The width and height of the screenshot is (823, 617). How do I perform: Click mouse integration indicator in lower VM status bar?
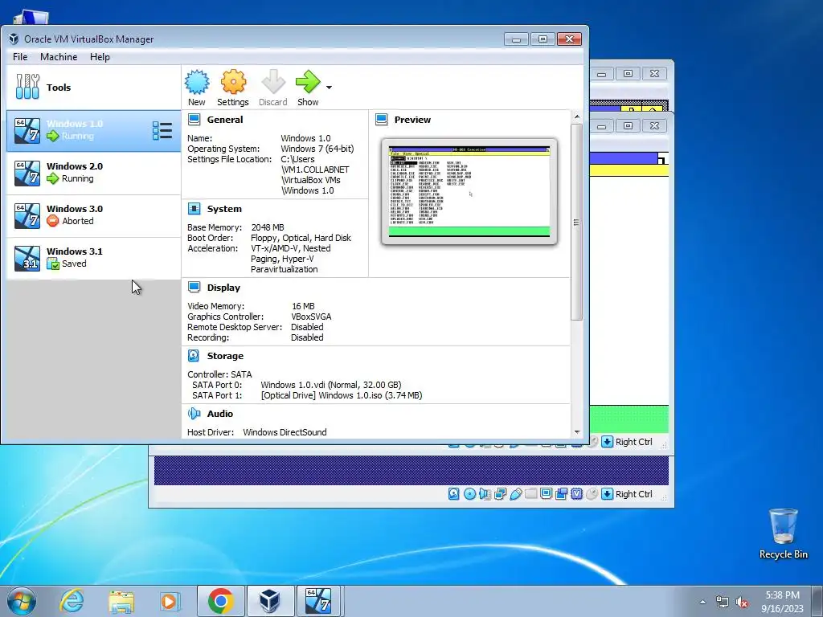[x=592, y=494]
